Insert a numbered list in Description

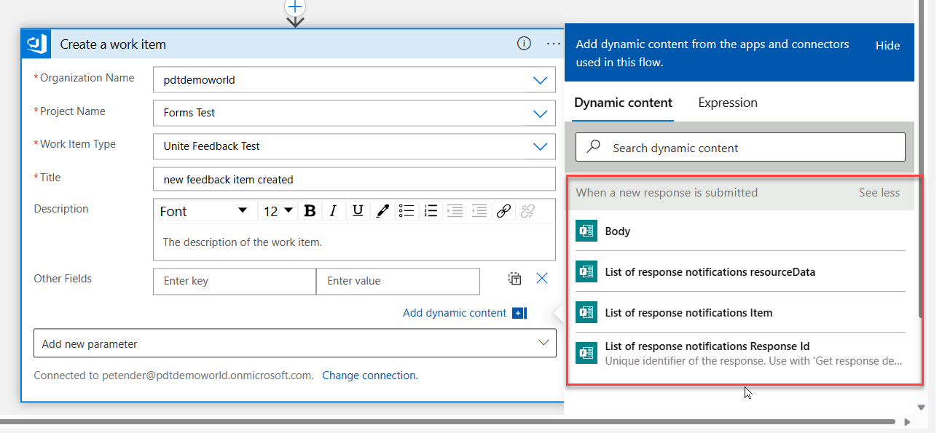pos(431,210)
